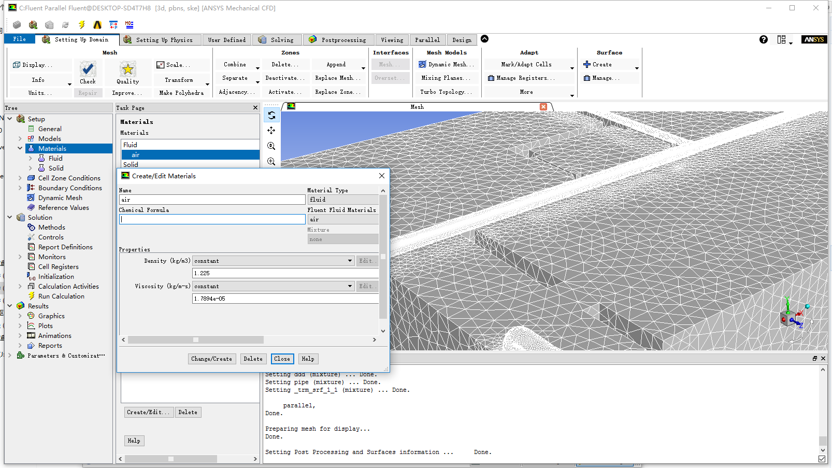Close the Create/Edit Materials dialog with X
832x468 pixels.
coord(382,176)
